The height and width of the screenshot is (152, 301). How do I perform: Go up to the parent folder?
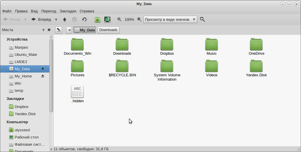65,20
